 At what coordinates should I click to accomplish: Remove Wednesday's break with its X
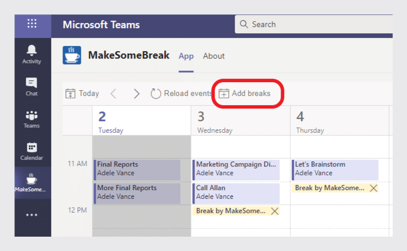pyautogui.click(x=274, y=211)
